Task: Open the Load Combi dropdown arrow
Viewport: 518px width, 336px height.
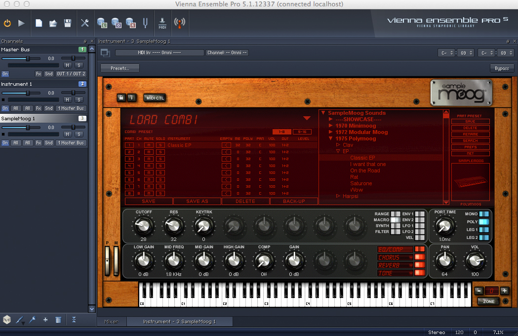Action: pyautogui.click(x=307, y=118)
